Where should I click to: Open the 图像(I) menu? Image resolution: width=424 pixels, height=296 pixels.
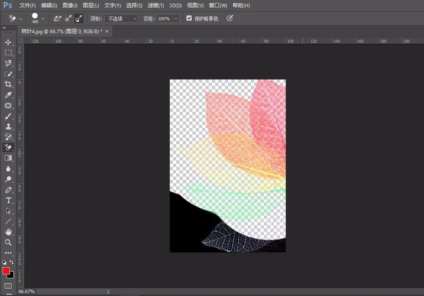pyautogui.click(x=70, y=5)
